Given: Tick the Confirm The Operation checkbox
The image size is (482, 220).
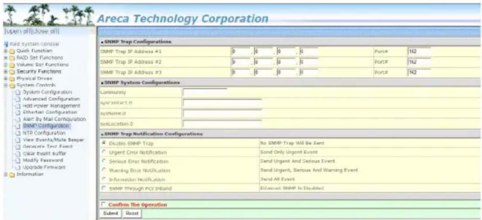Looking at the screenshot, I should click(103, 205).
